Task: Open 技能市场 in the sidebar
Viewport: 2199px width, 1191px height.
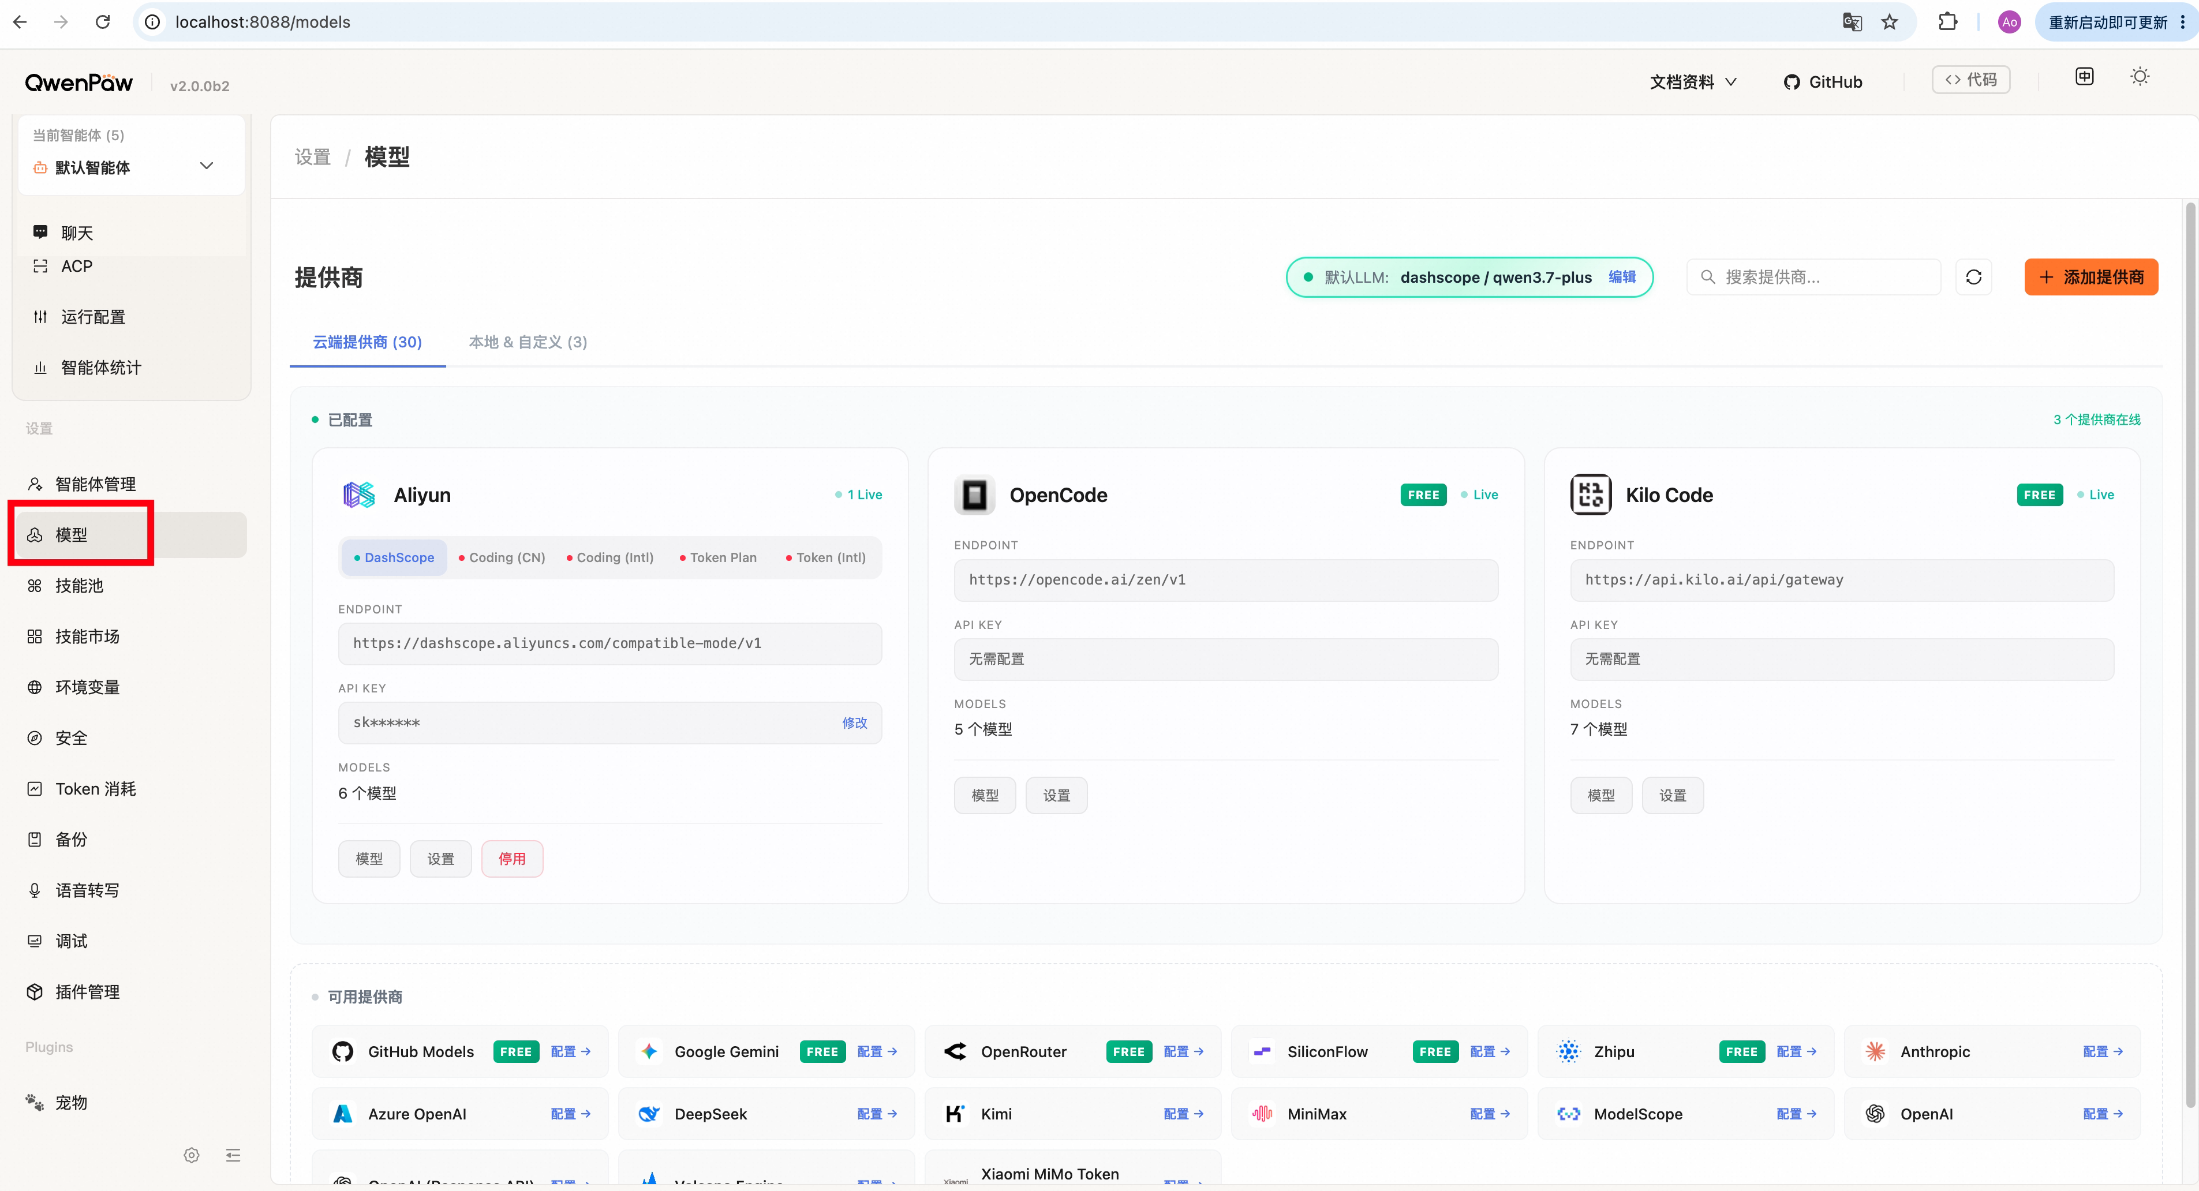Action: [132, 636]
